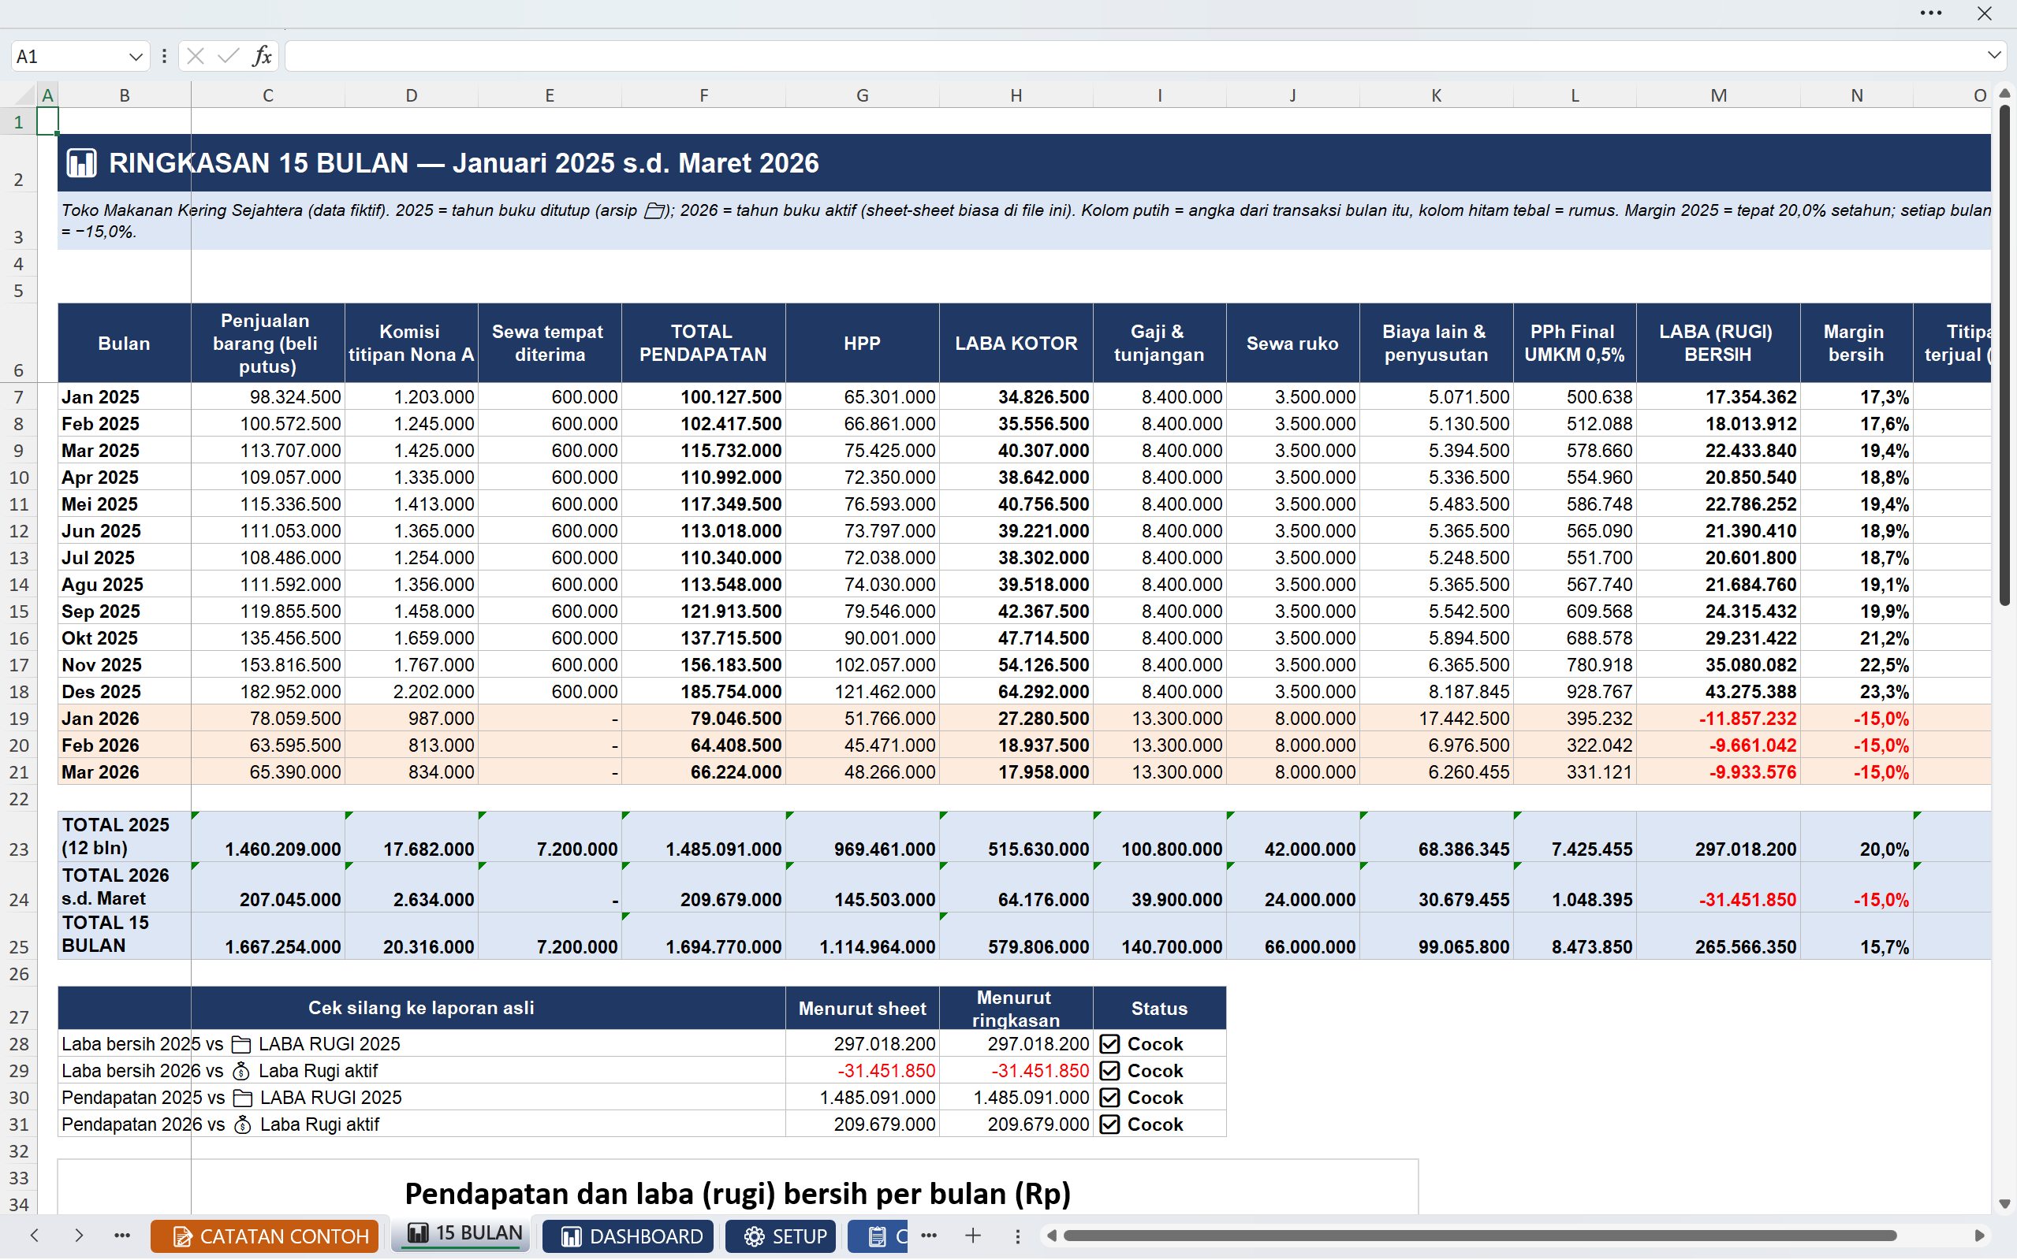Image resolution: width=2017 pixels, height=1260 pixels.
Task: Select the Des 2025 month cell
Action: click(125, 692)
